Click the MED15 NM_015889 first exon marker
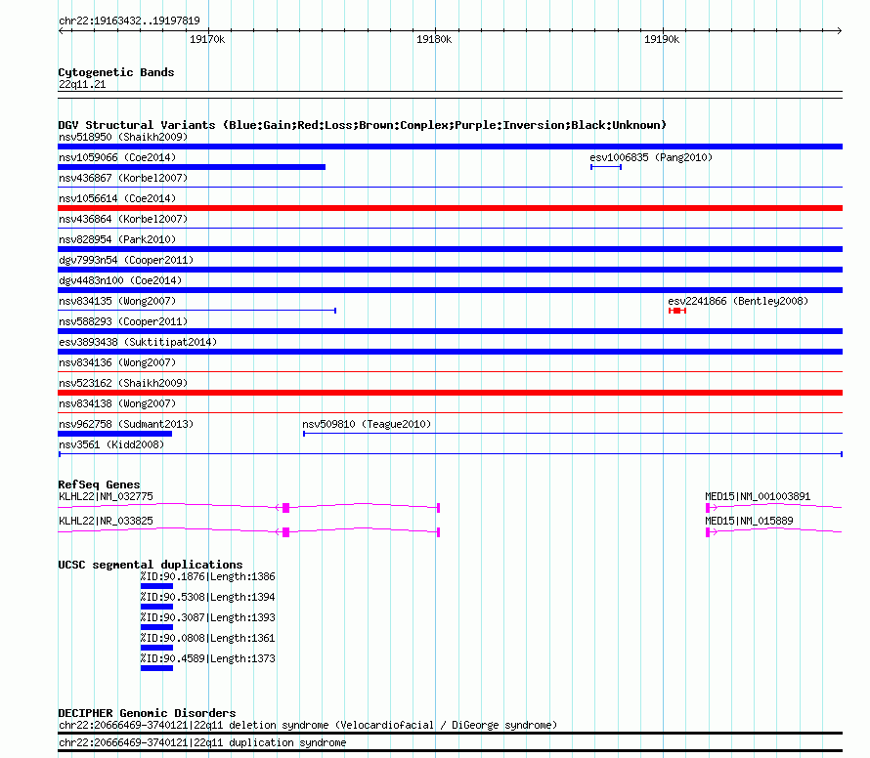This screenshot has height=758, width=870. [x=708, y=531]
